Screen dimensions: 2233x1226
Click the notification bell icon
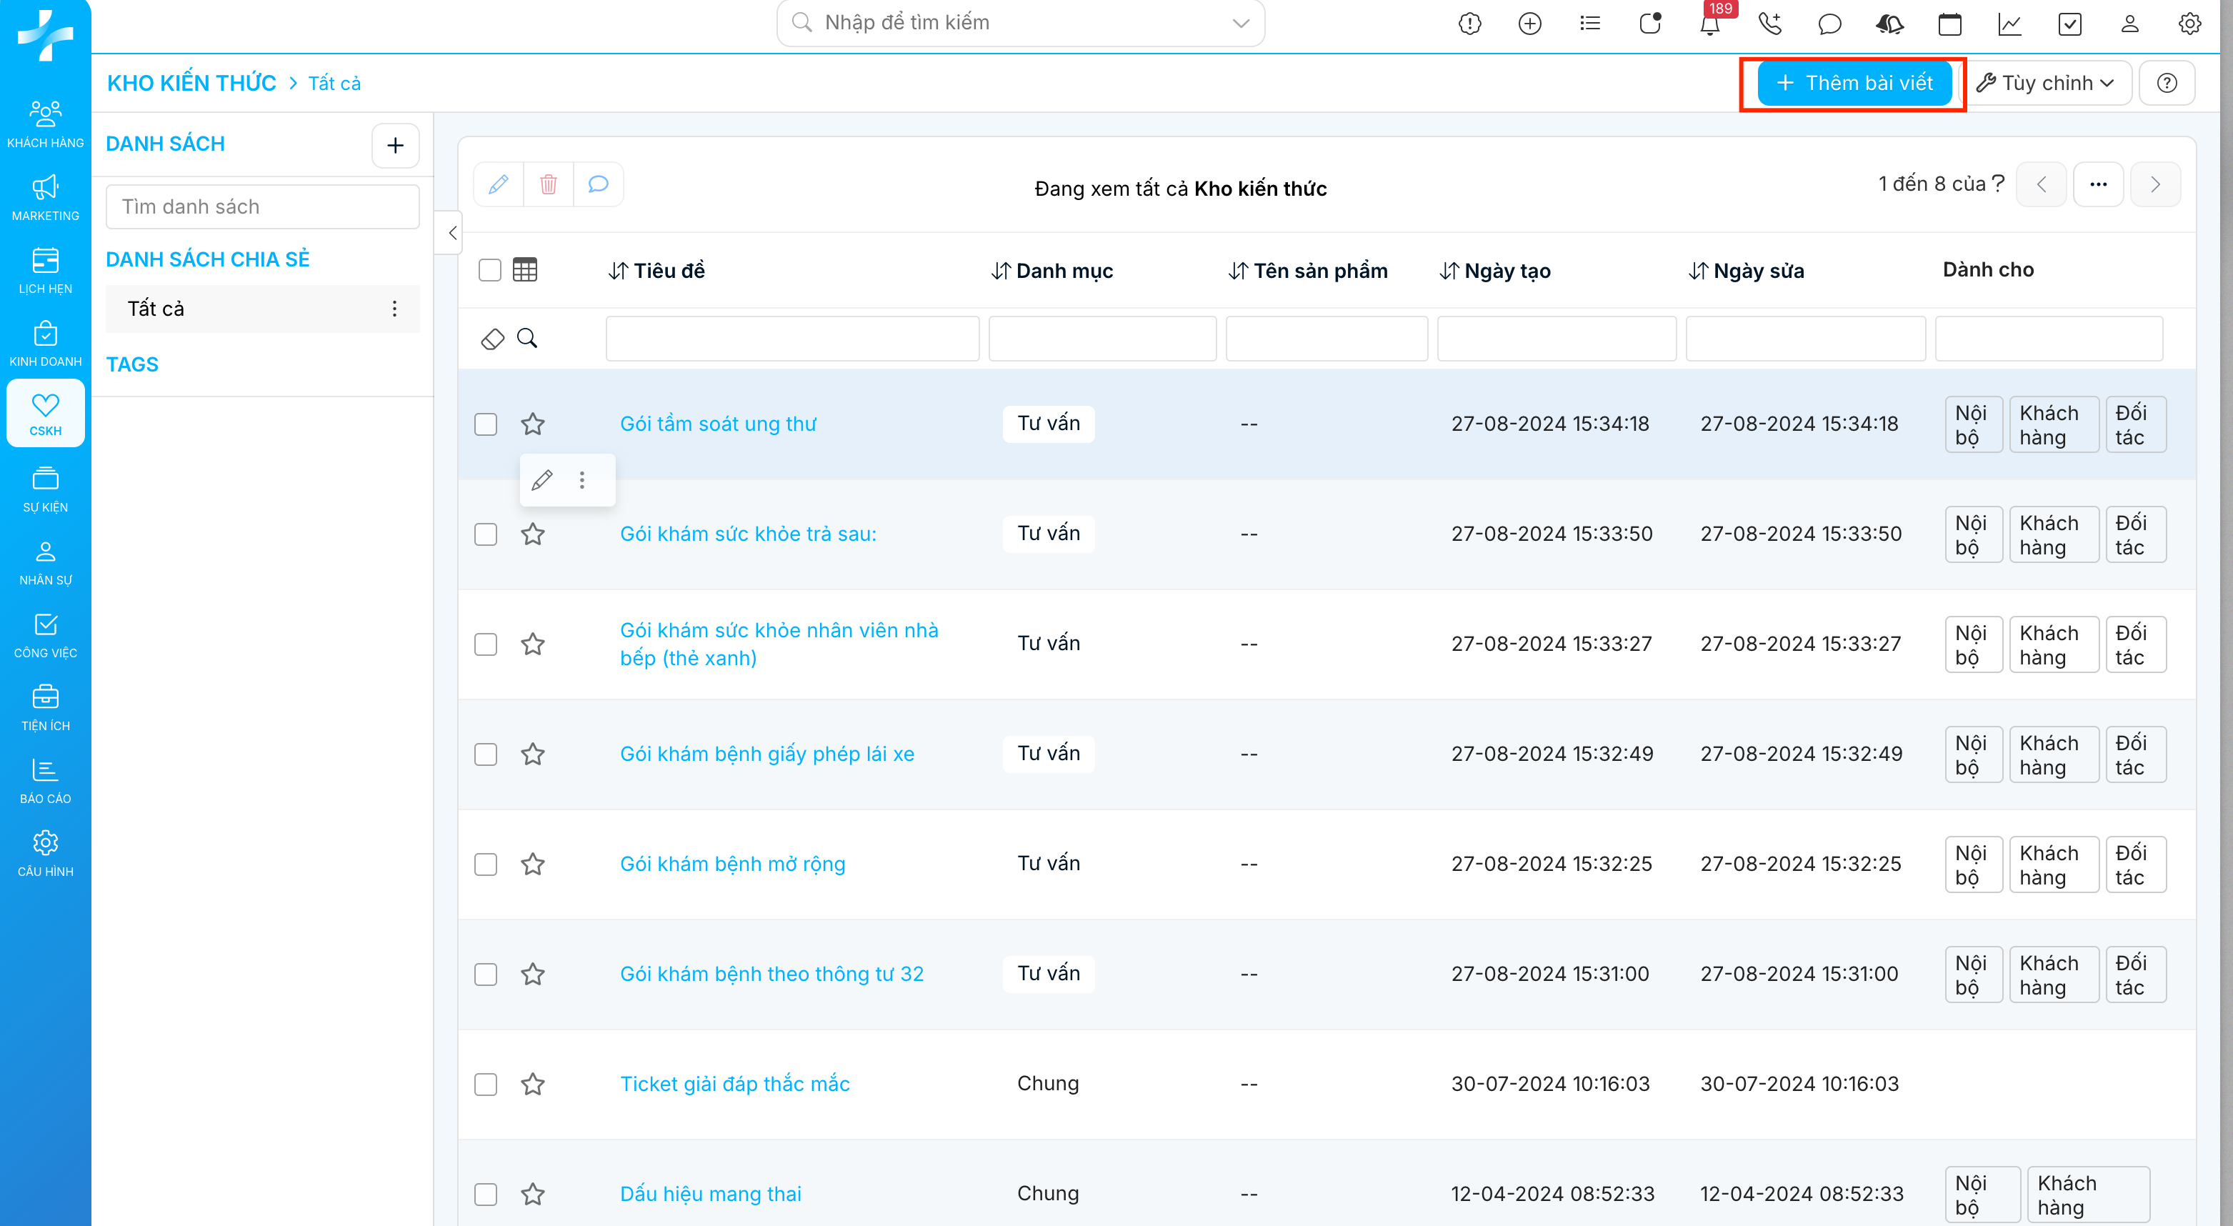pos(1709,24)
